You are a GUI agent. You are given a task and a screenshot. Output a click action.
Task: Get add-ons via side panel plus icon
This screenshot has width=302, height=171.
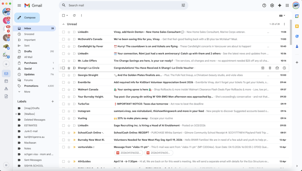click(297, 62)
